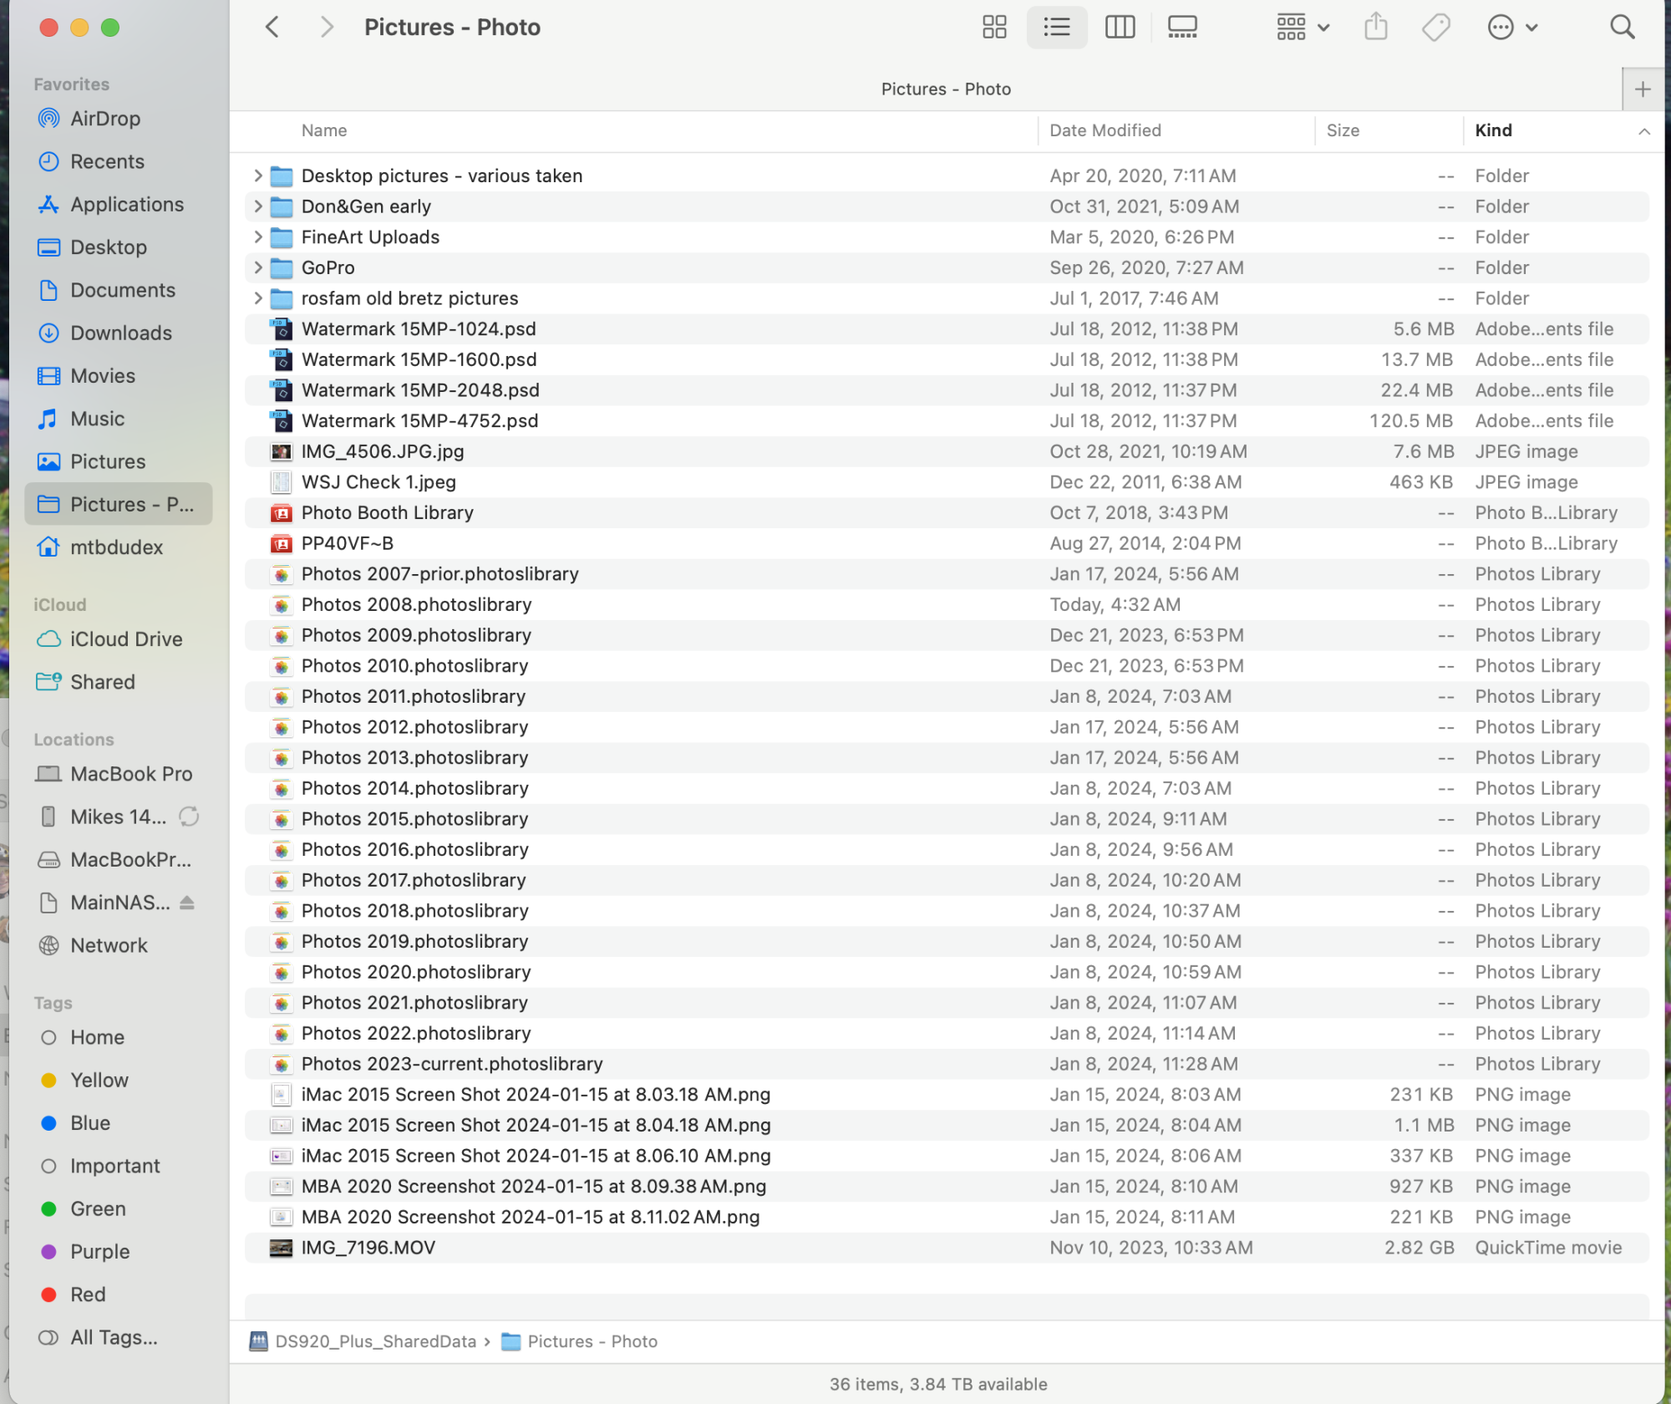Open Network in the sidebar
The width and height of the screenshot is (1671, 1404).
point(109,945)
